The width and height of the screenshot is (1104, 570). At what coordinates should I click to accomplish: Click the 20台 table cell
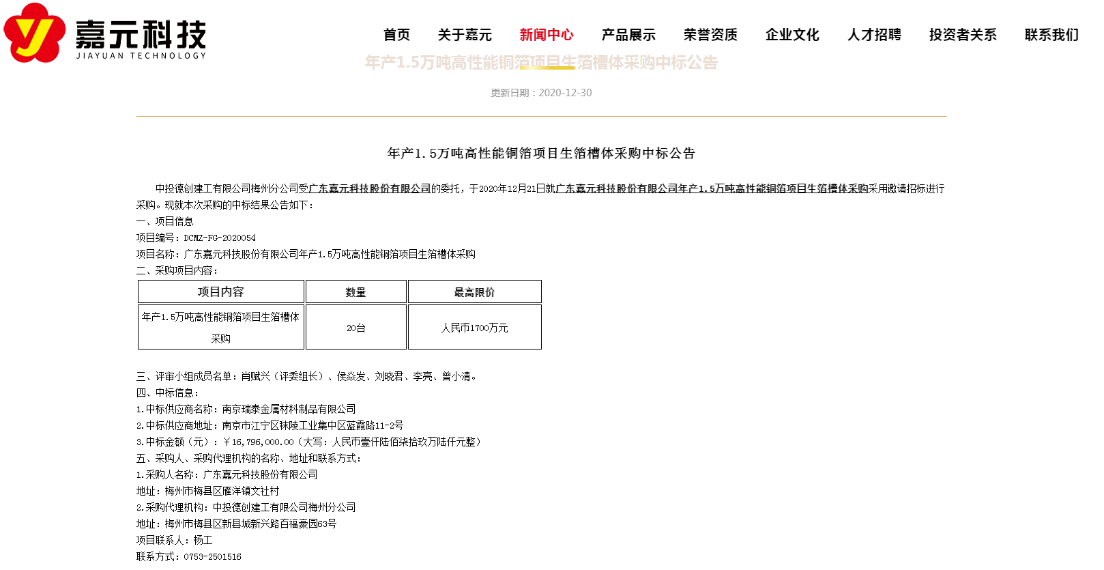355,328
